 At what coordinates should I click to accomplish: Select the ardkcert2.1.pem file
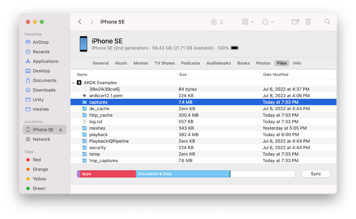(203, 96)
